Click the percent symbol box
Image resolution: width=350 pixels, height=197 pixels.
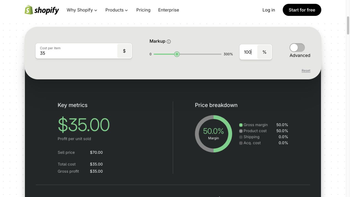265,52
